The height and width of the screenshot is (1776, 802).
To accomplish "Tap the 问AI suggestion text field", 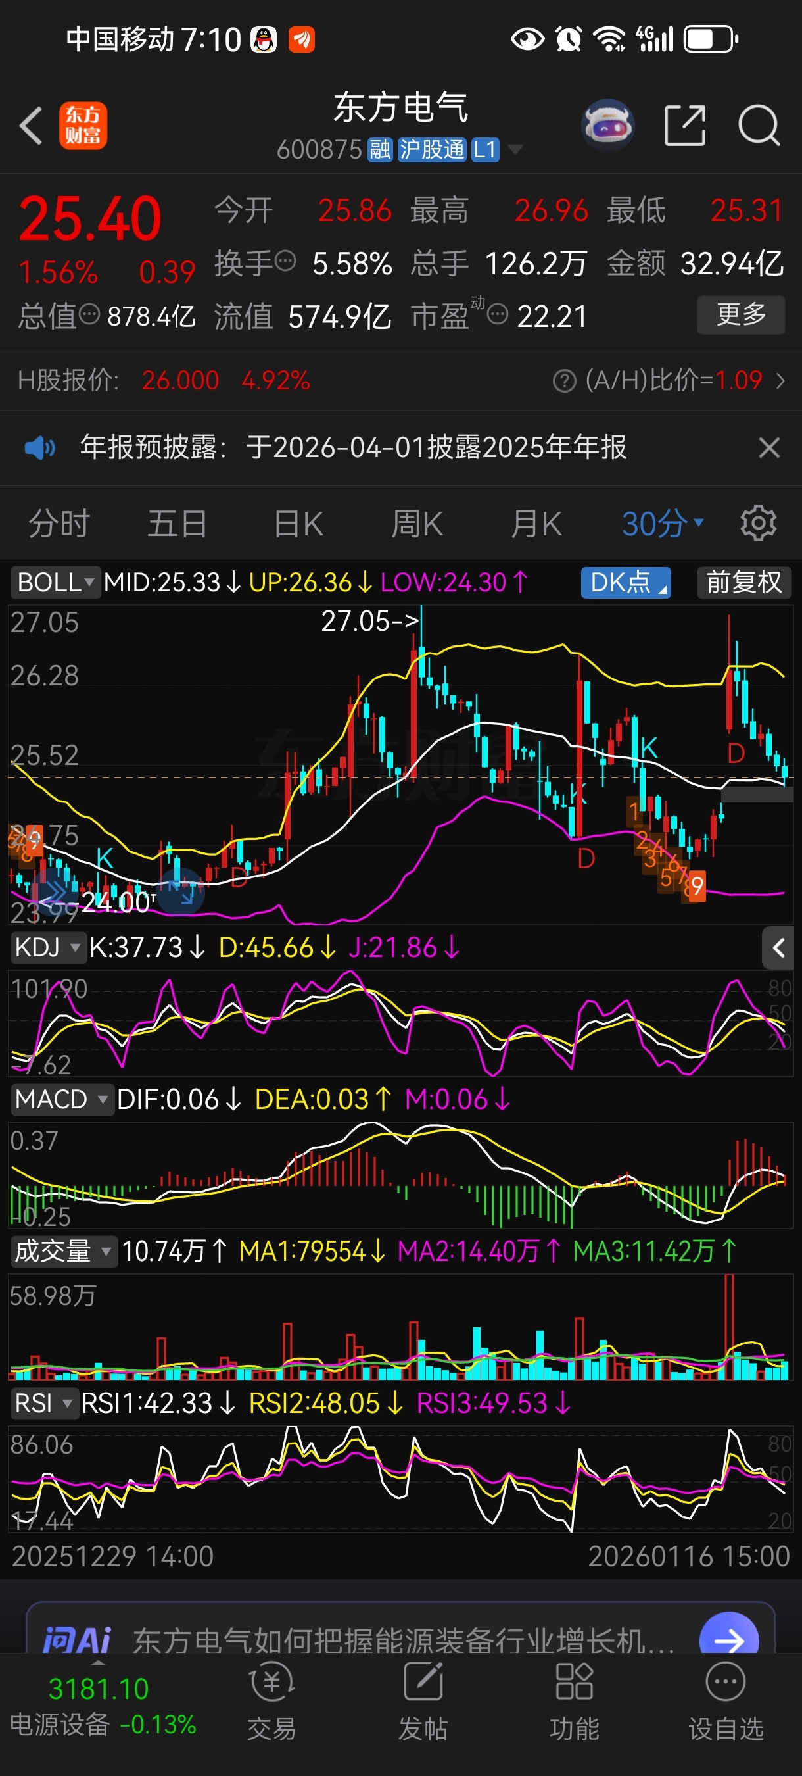I will (404, 1641).
